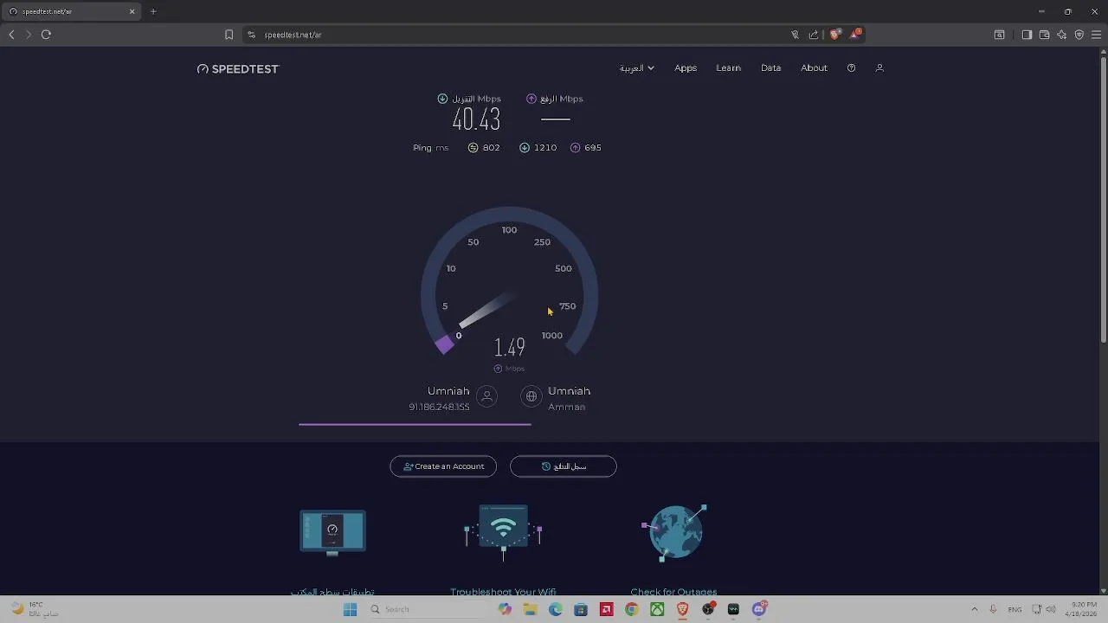Click the 695 upload ping value
Image resolution: width=1108 pixels, height=623 pixels.
[592, 148]
